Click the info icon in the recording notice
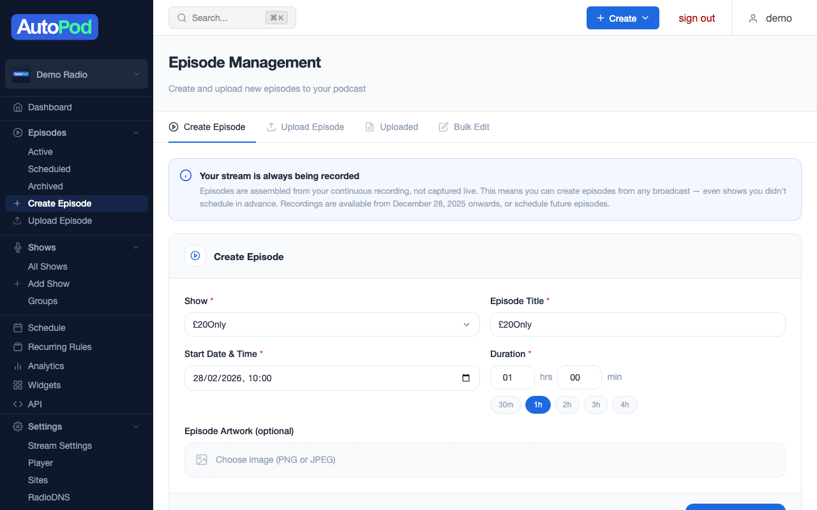 (185, 175)
